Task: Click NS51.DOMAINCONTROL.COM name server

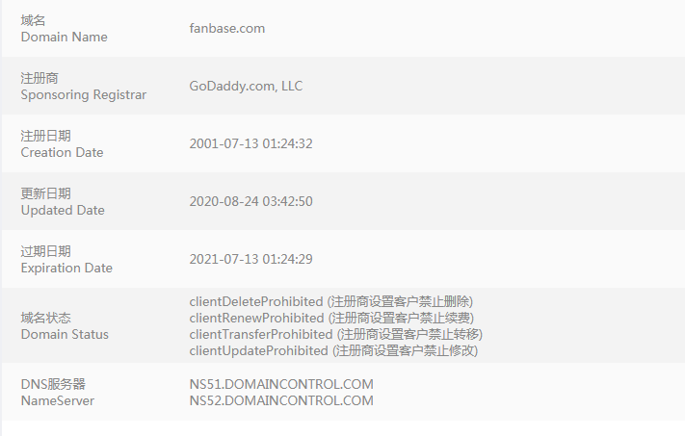Action: coord(281,384)
